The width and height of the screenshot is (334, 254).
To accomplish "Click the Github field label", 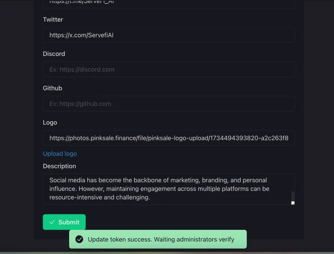I will pyautogui.click(x=53, y=88).
